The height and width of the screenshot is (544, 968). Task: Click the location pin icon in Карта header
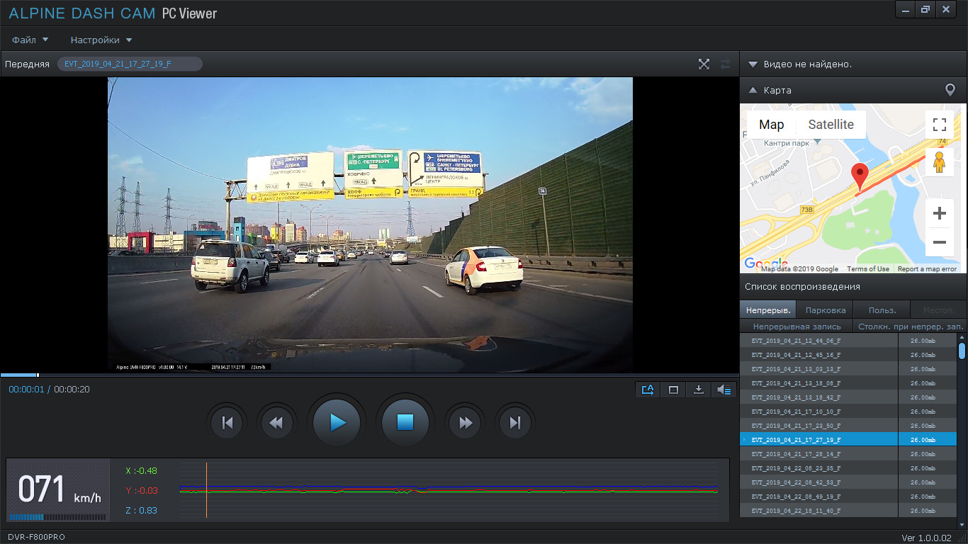950,91
